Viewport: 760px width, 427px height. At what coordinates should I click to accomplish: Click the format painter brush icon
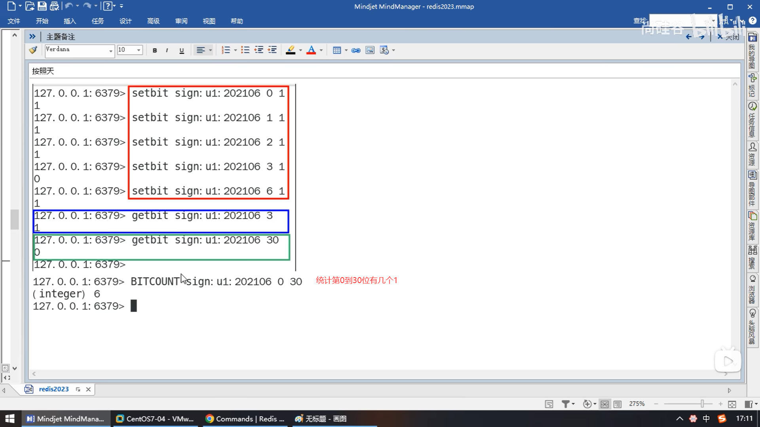point(33,50)
